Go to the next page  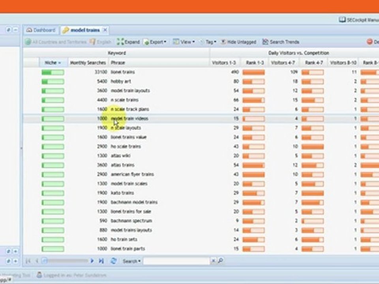(92, 261)
